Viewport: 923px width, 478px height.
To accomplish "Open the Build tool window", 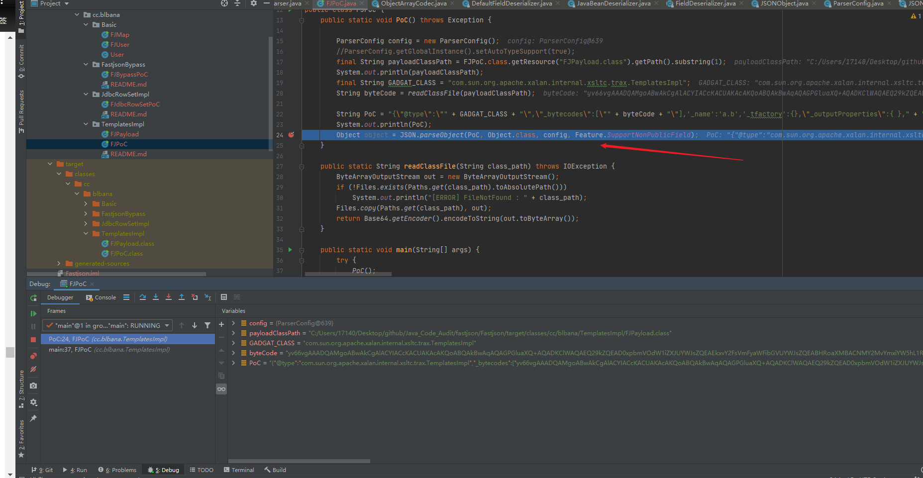I will 275,470.
